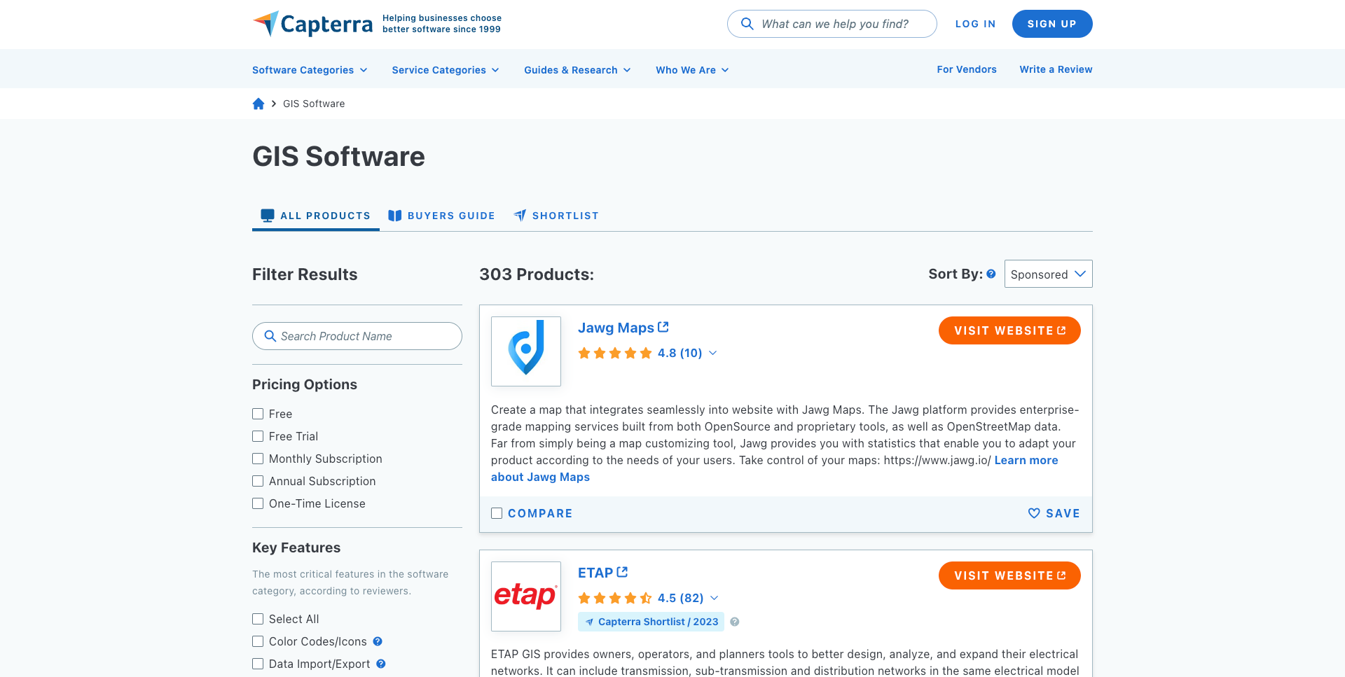This screenshot has width=1345, height=677.
Task: Focus the header search field
Action: coord(832,24)
